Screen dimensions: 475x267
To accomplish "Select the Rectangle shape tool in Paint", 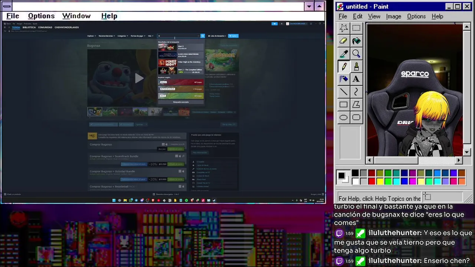I will pyautogui.click(x=343, y=105).
